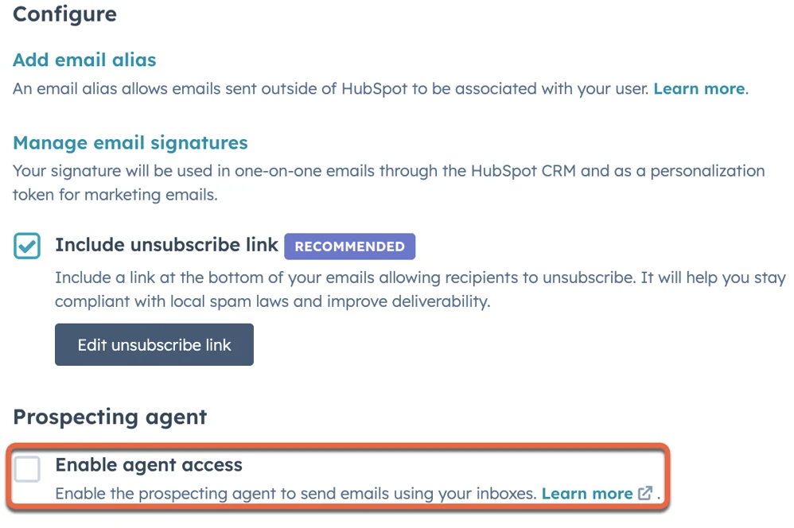Screen dimensions: 794x528
Task: Click the empty checkbox next to Enable agent access
Action: pos(27,469)
